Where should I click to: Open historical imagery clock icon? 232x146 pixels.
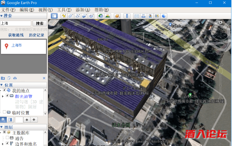point(101,16)
